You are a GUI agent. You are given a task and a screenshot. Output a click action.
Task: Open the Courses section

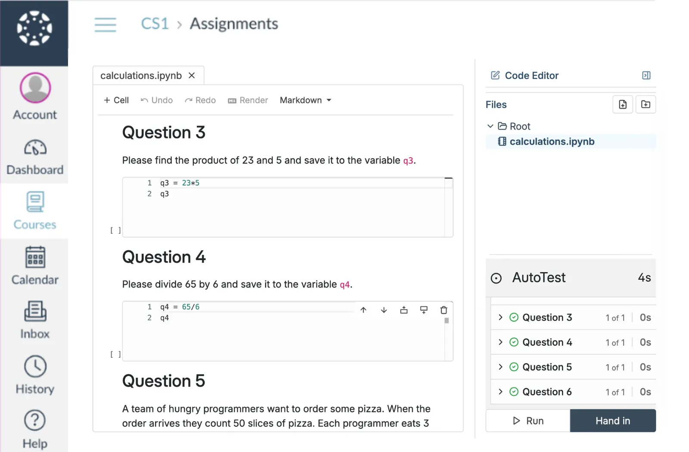35,211
